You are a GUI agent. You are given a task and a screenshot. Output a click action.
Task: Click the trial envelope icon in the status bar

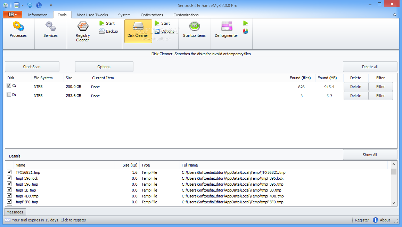pyautogui.click(x=8, y=220)
